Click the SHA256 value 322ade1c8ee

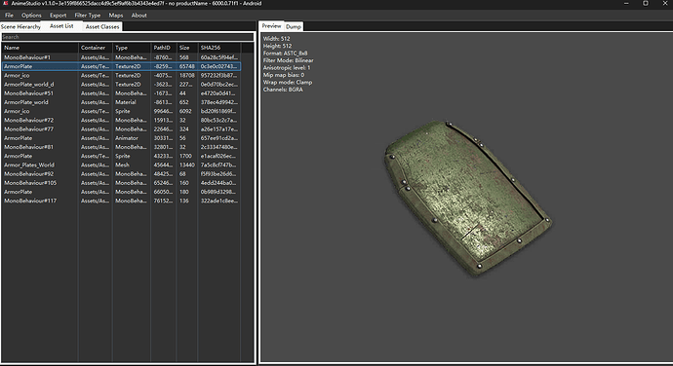click(x=218, y=201)
